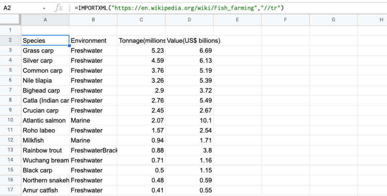Select the cell with value 10.1
The image size is (387, 196).
click(x=189, y=120)
